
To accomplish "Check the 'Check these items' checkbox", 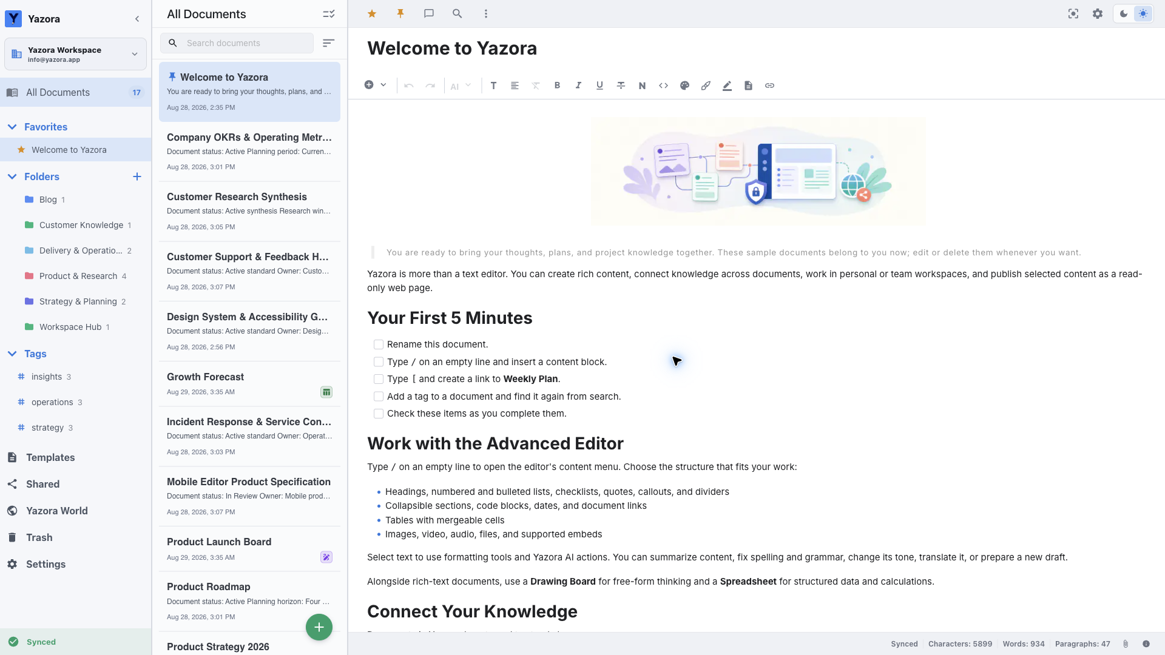I will pos(379,414).
